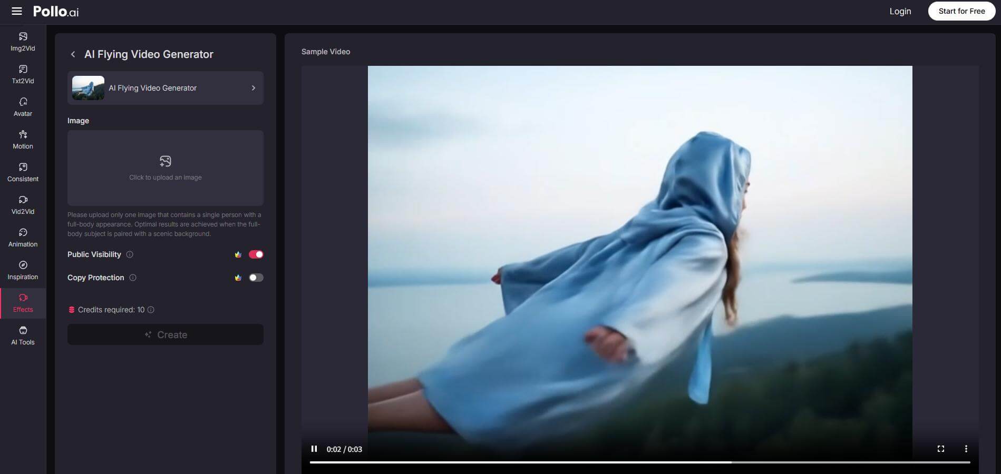Screen dimensions: 1001x474
Task: Open the Txt2Vid tool in sidebar
Action: coord(23,74)
